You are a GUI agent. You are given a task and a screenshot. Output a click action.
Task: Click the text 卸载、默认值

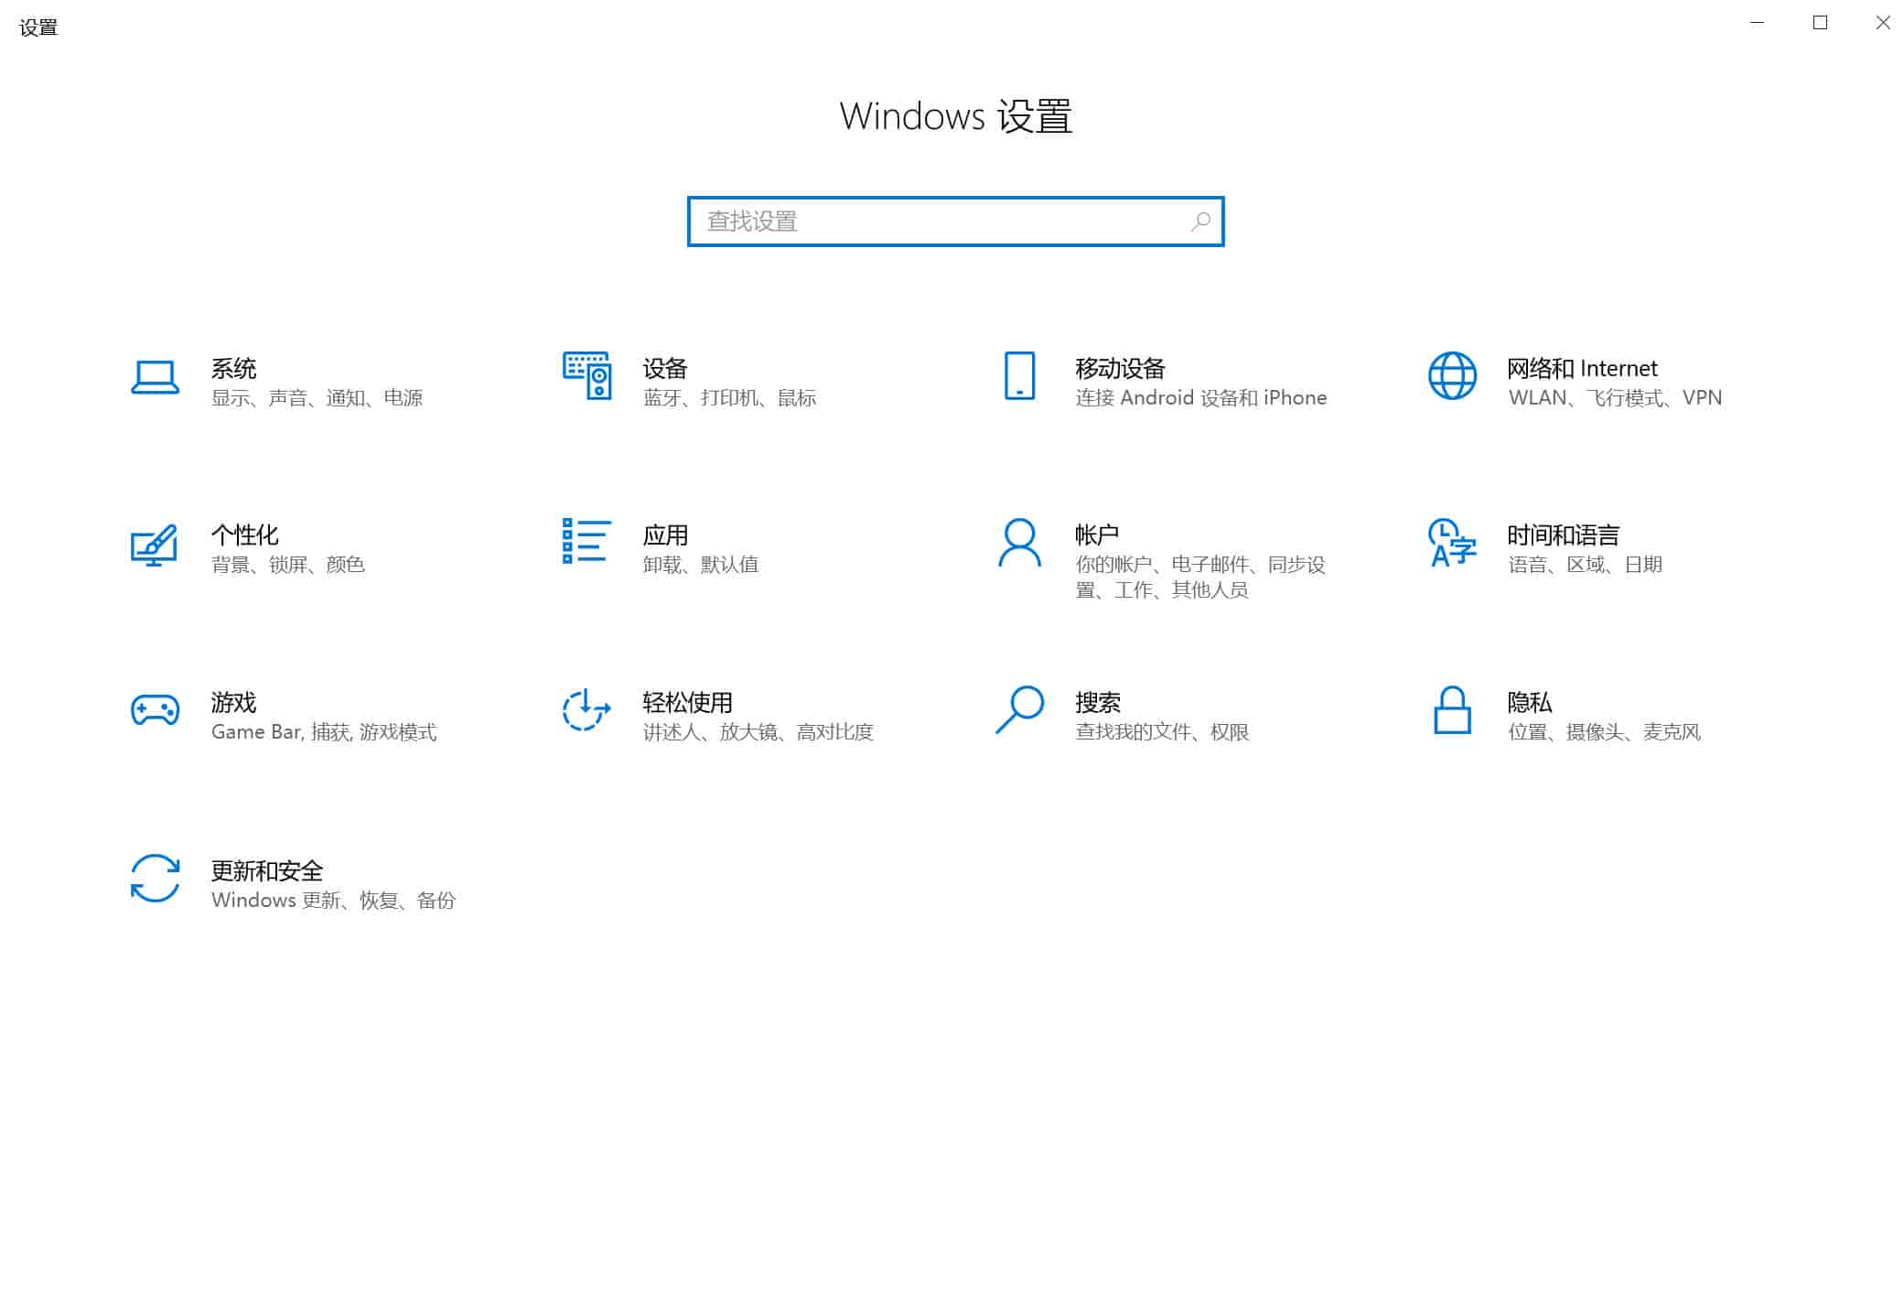(700, 565)
